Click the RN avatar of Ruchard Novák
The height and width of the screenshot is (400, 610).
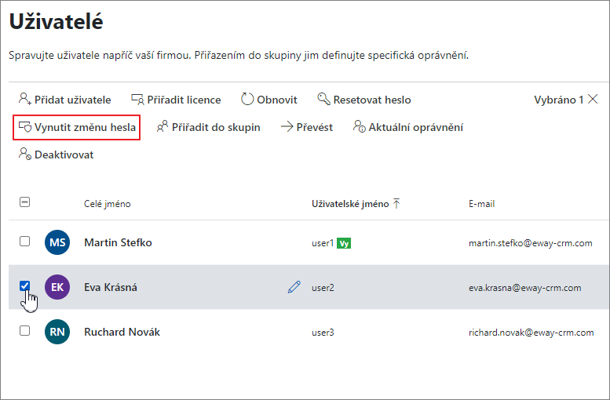(57, 332)
